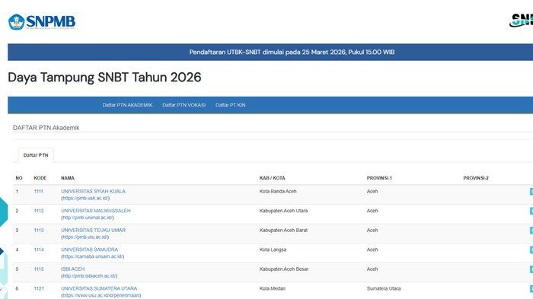Image resolution: width=533 pixels, height=299 pixels.
Task: Click www.usu.ac.id/id/penerimaan URL text
Action: (101, 295)
